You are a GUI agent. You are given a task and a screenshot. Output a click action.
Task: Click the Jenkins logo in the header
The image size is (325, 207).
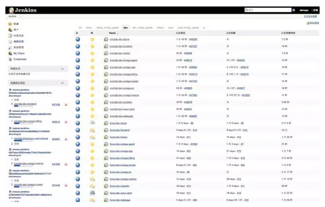tap(23, 10)
